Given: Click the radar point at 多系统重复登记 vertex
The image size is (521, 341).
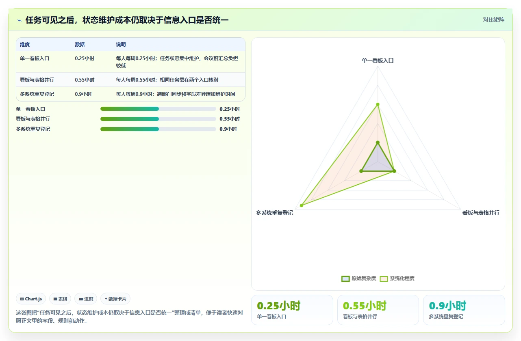Looking at the screenshot, I should (x=302, y=205).
